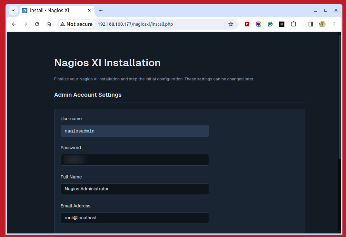Focus the Full Name field

135,189
